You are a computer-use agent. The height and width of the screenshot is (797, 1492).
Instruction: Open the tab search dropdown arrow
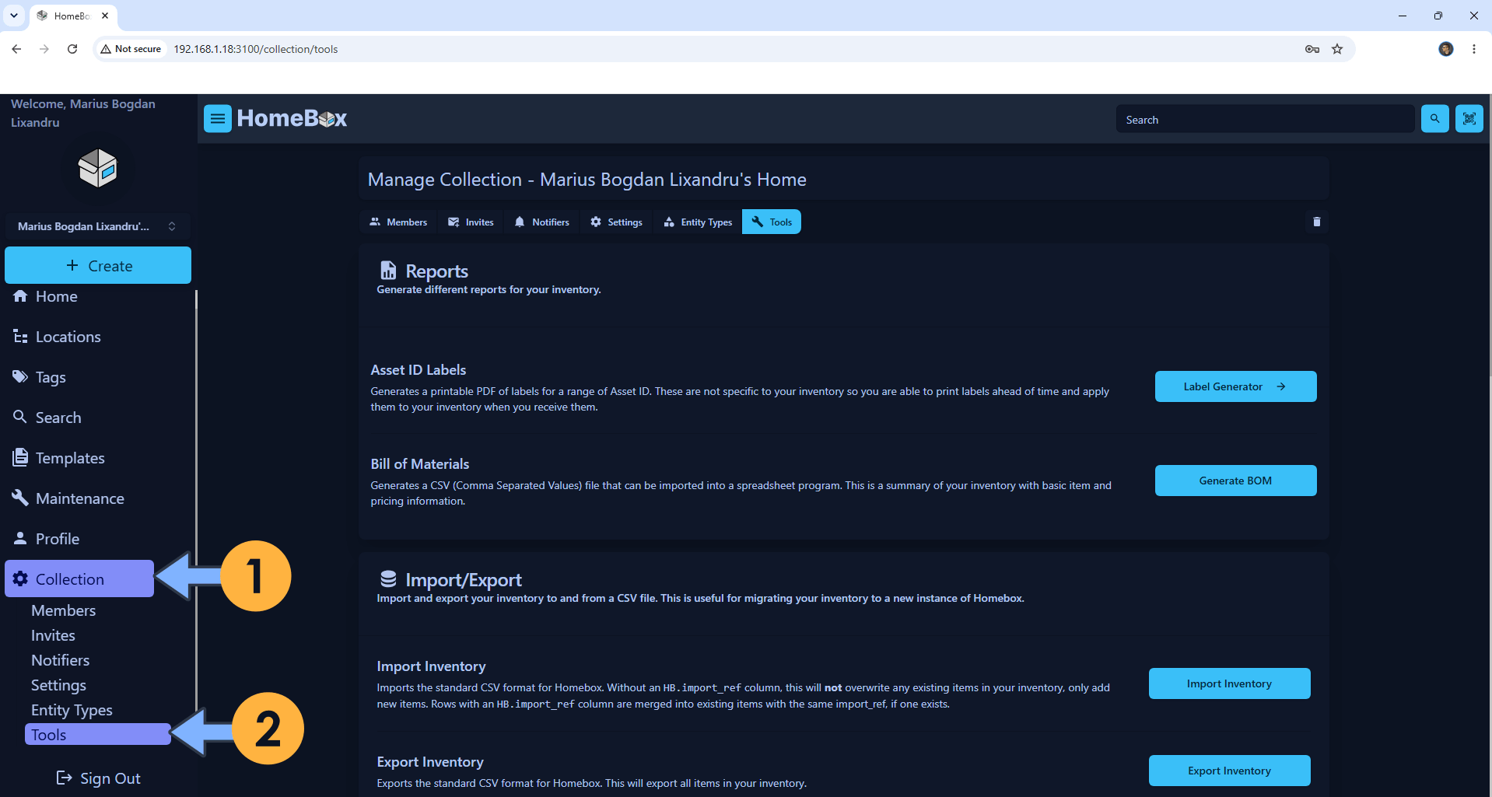pyautogui.click(x=14, y=16)
